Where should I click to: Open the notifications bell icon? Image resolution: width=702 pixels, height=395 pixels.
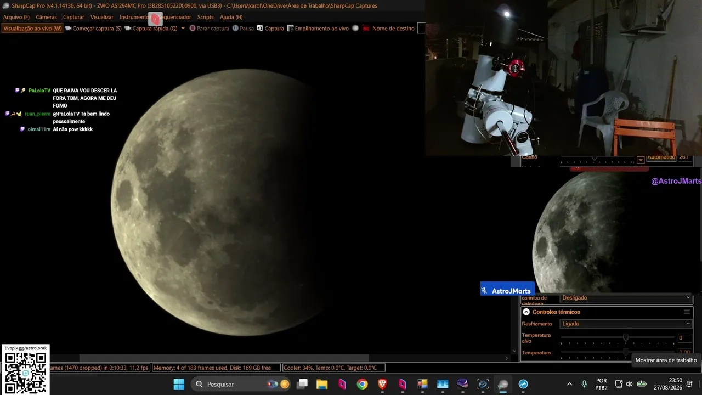[x=689, y=384]
